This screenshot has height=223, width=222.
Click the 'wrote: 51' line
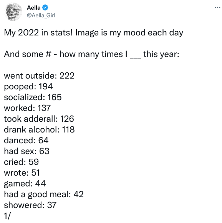22,173
